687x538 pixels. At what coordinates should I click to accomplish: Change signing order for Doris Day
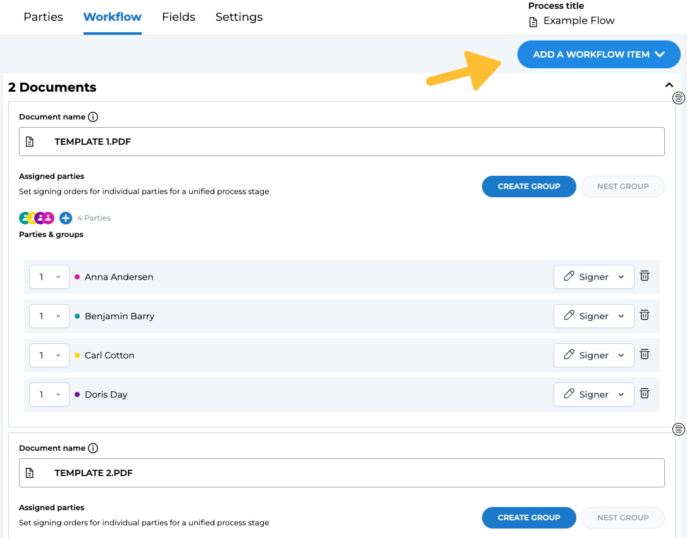49,394
